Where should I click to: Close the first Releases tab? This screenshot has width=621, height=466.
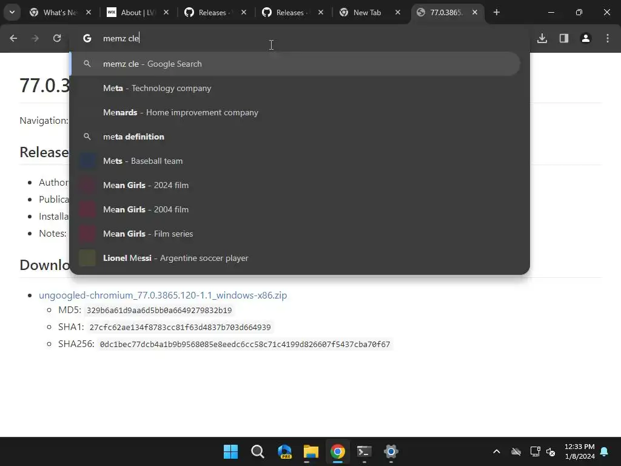pyautogui.click(x=244, y=12)
